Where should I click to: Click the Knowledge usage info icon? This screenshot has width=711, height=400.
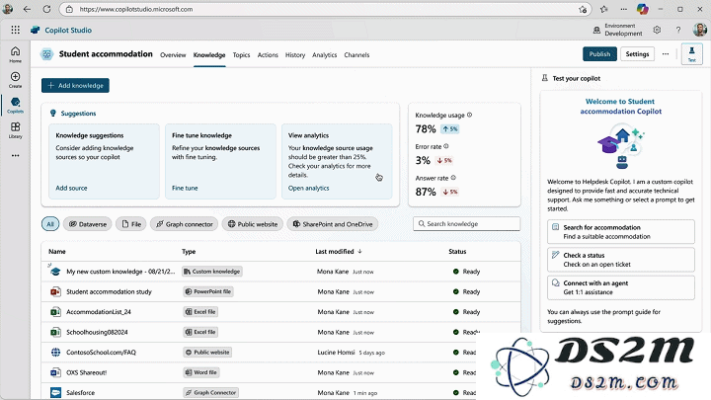click(x=470, y=115)
